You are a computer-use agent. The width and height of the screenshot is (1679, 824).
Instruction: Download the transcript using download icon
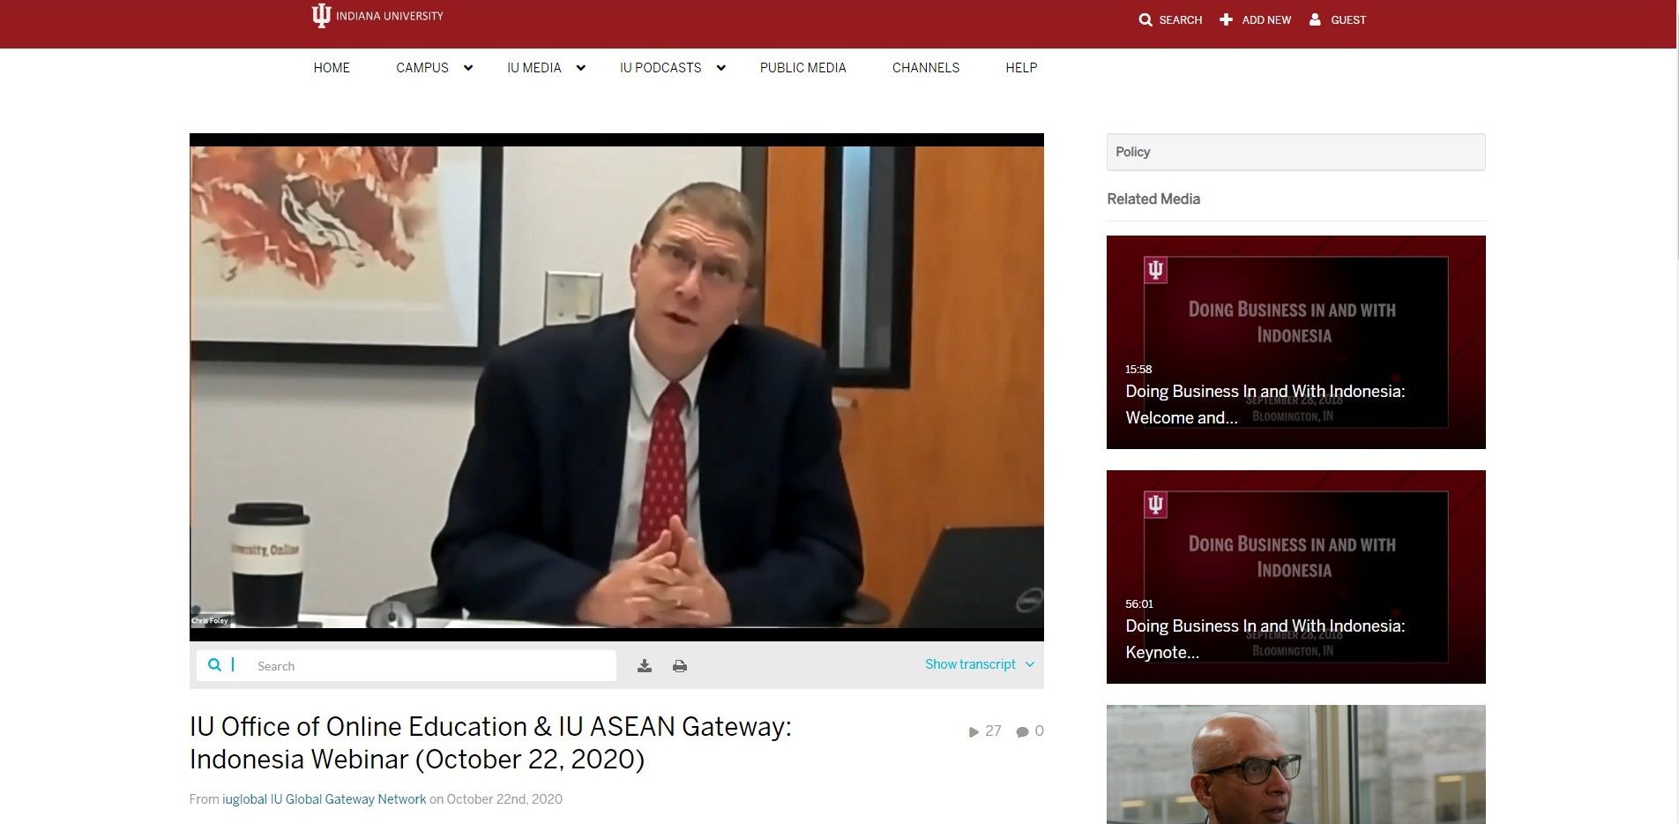pyautogui.click(x=645, y=666)
